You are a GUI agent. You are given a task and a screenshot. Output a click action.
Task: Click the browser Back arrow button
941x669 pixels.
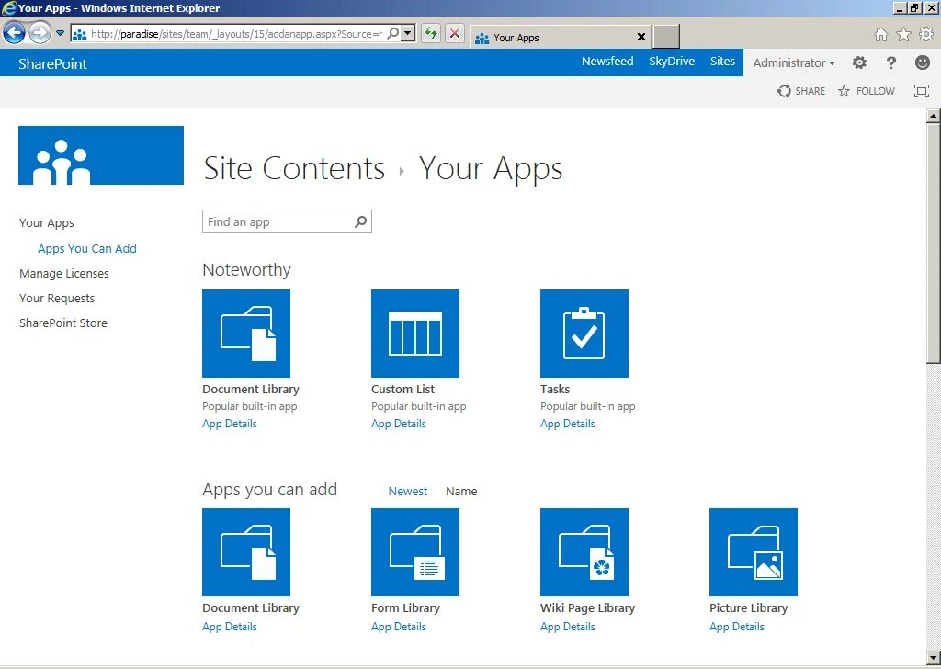[x=14, y=32]
